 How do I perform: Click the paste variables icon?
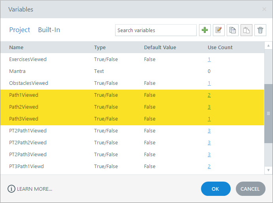pos(246,30)
